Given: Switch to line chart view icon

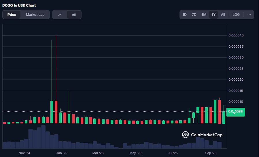Looking at the screenshot, I should tap(60, 15).
